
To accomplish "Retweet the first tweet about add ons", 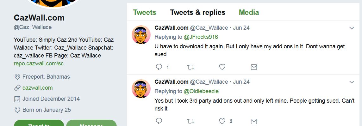I will coord(190,67).
